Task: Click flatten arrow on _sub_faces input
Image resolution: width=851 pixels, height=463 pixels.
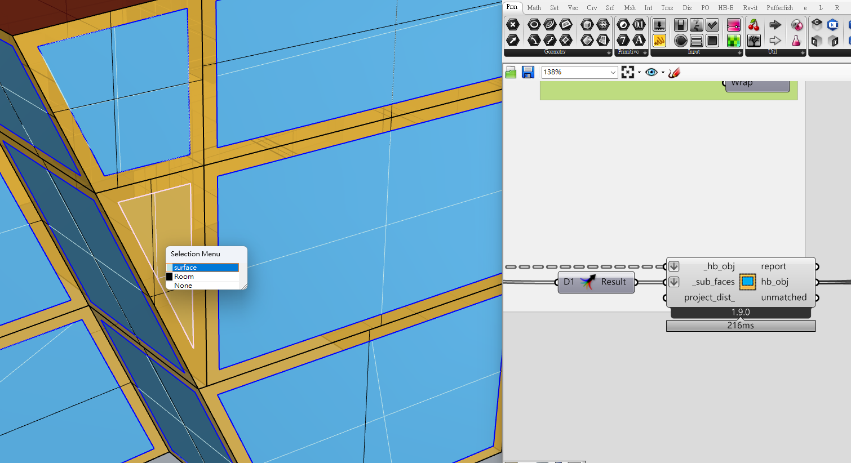Action: tap(674, 282)
